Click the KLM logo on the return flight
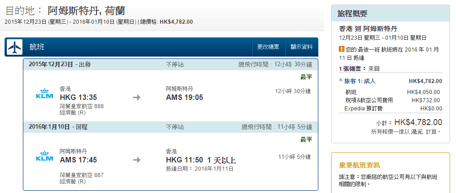 pyautogui.click(x=44, y=156)
